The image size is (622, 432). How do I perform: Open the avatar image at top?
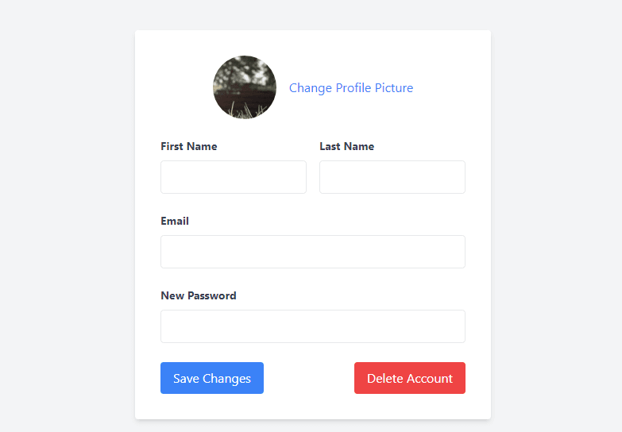[245, 87]
